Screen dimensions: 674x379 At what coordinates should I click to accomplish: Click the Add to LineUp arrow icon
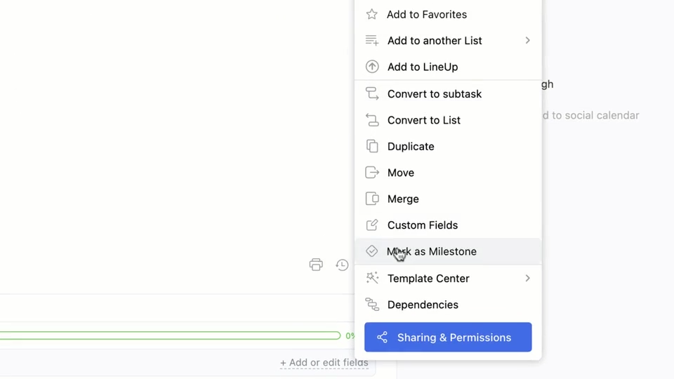pyautogui.click(x=372, y=67)
